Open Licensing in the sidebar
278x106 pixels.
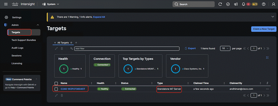click(x=17, y=63)
